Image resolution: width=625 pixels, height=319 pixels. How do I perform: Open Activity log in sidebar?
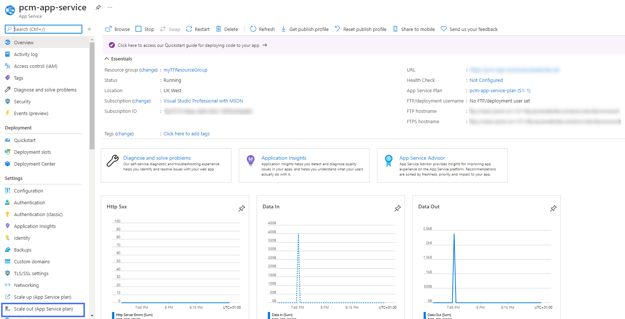[44, 54]
